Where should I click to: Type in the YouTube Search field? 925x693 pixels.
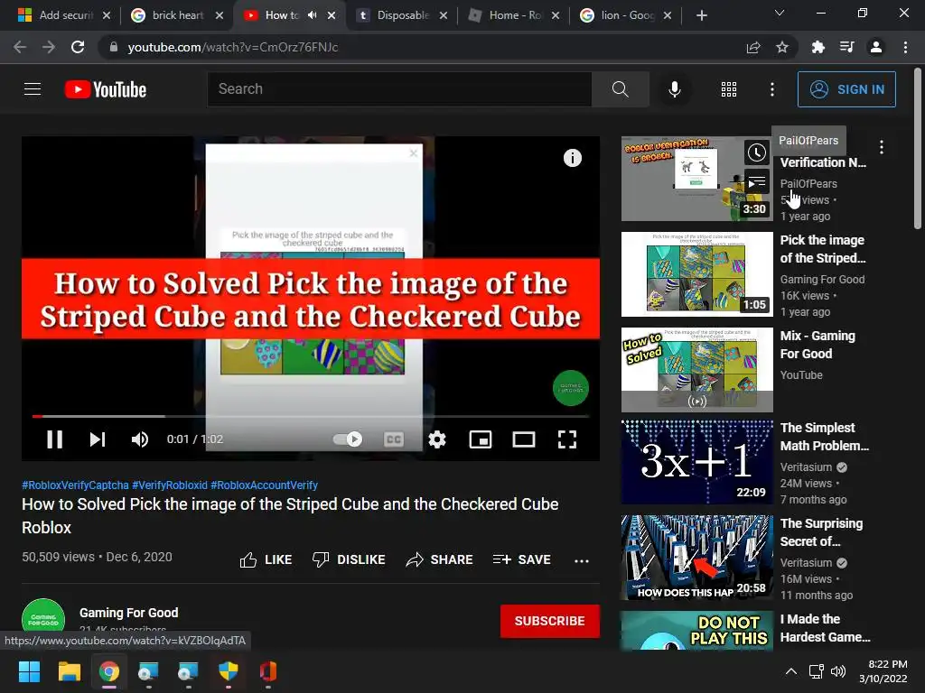(x=399, y=89)
